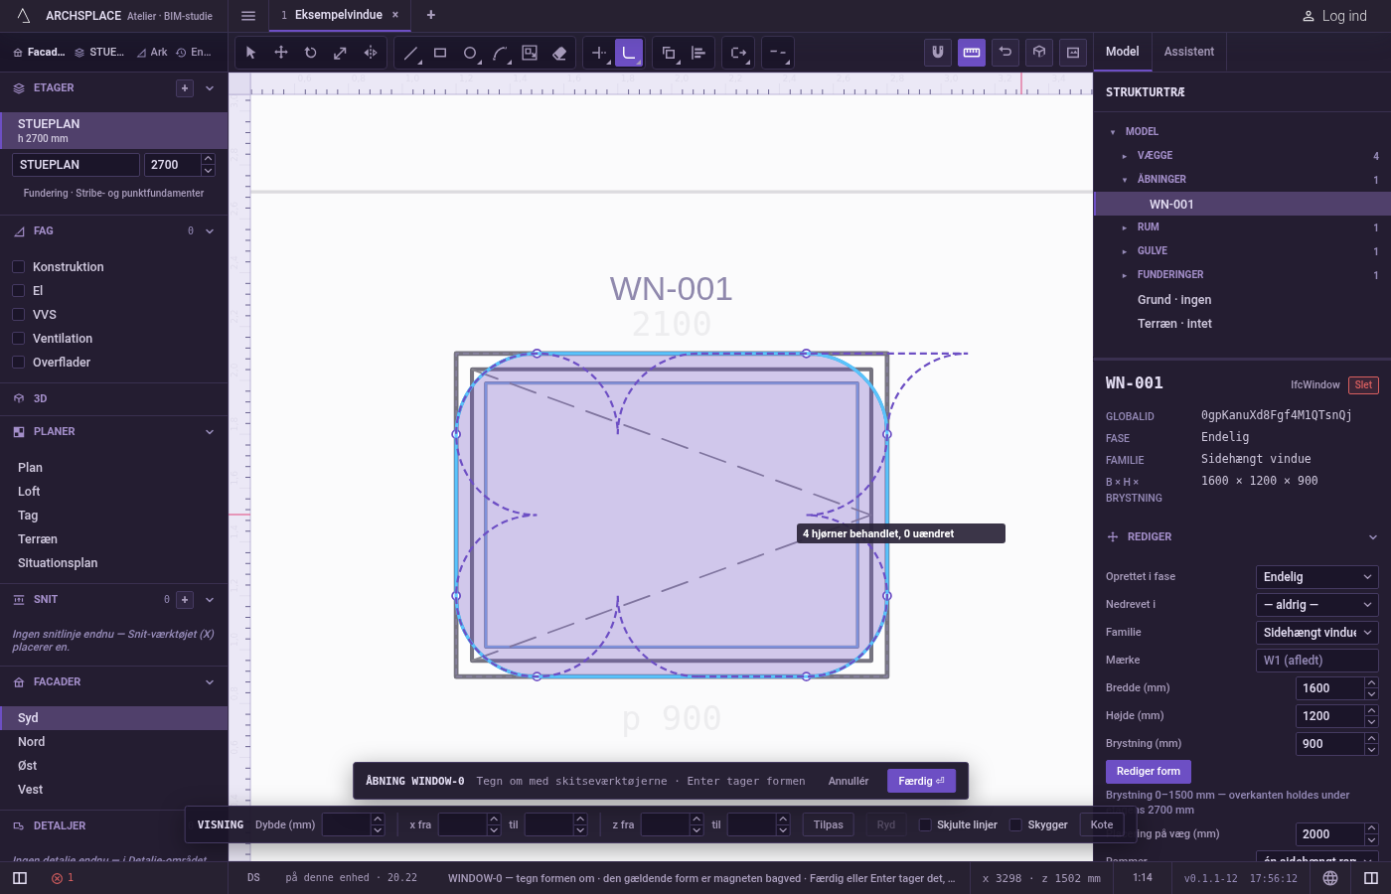1391x894 pixels.
Task: Select the arrow pointer tool
Action: tap(250, 53)
